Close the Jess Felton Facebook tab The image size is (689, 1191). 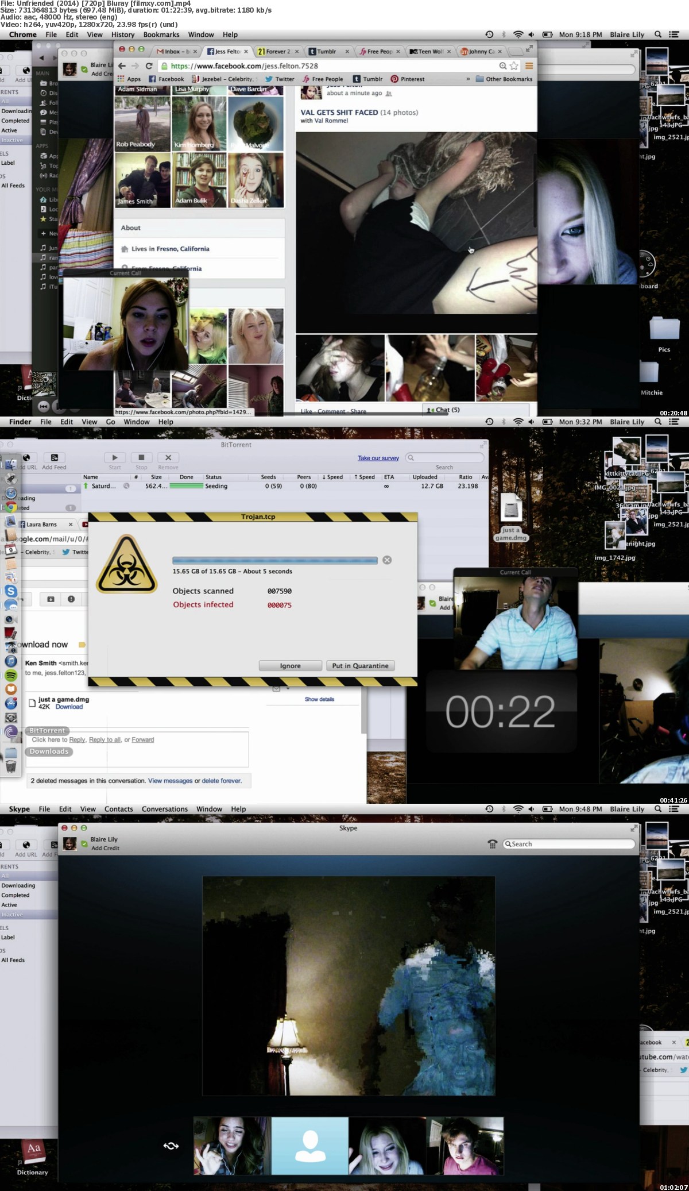(x=246, y=52)
